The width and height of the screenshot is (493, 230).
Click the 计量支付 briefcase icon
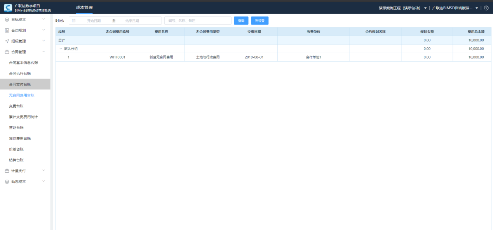(7, 171)
